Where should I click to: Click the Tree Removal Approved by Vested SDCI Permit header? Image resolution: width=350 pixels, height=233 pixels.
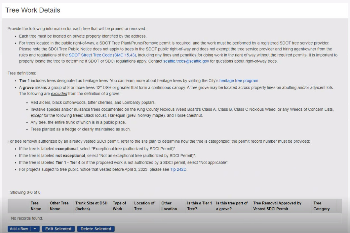coord(277,206)
